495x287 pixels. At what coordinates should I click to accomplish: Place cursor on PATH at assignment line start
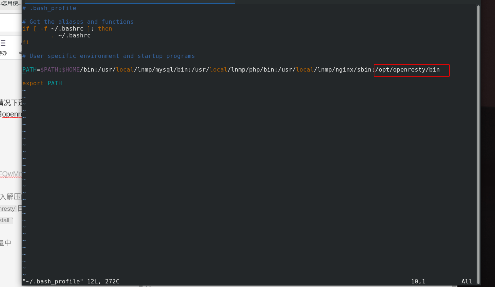(30, 69)
